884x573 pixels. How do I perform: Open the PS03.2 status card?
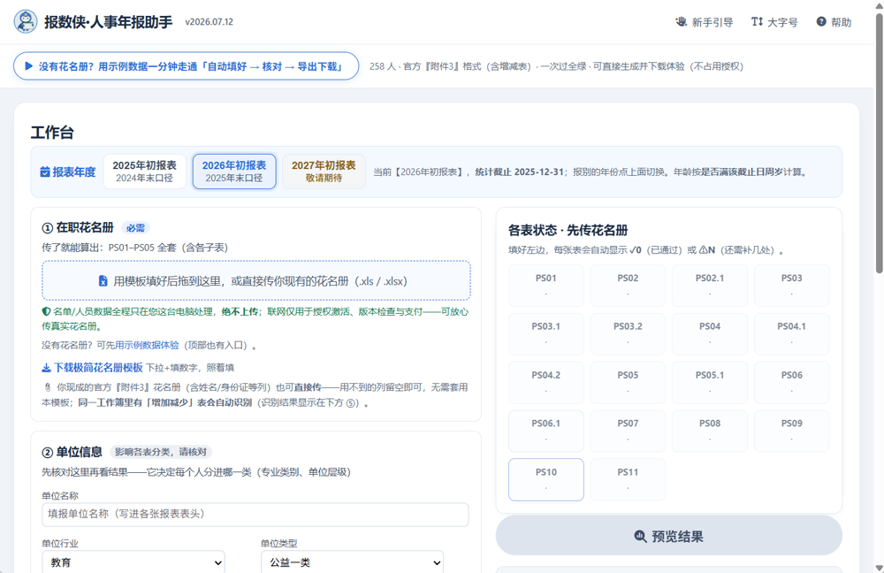tap(628, 333)
